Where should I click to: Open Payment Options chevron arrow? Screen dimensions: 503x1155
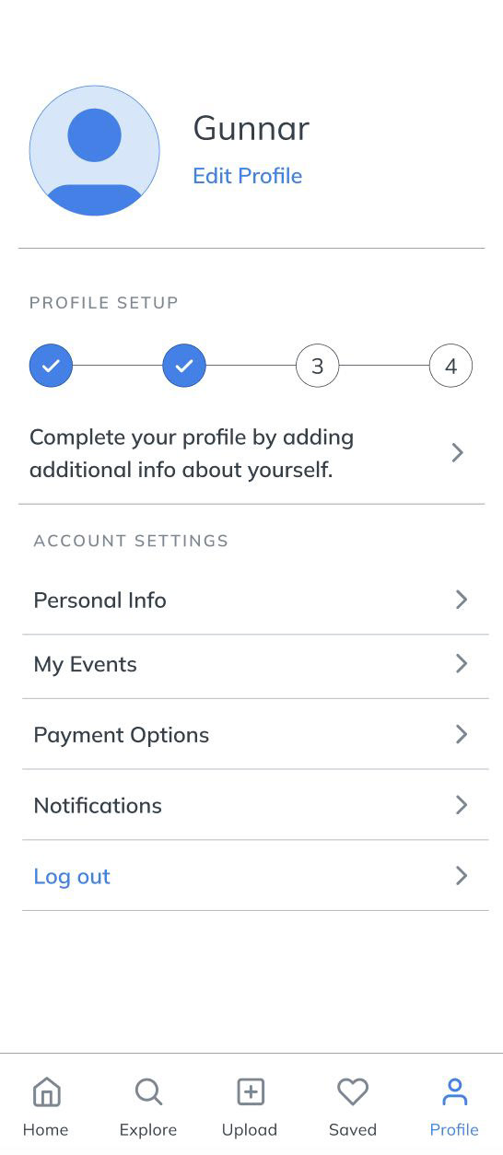[462, 734]
